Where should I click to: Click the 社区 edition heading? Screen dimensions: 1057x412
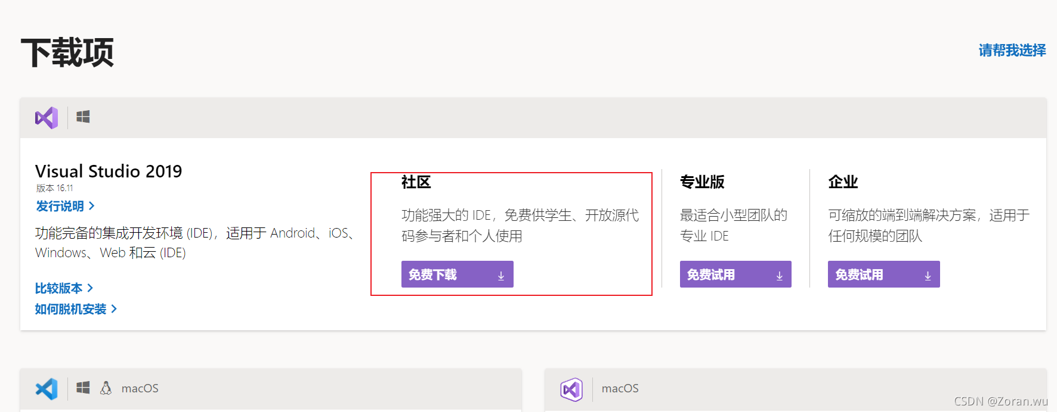point(416,182)
